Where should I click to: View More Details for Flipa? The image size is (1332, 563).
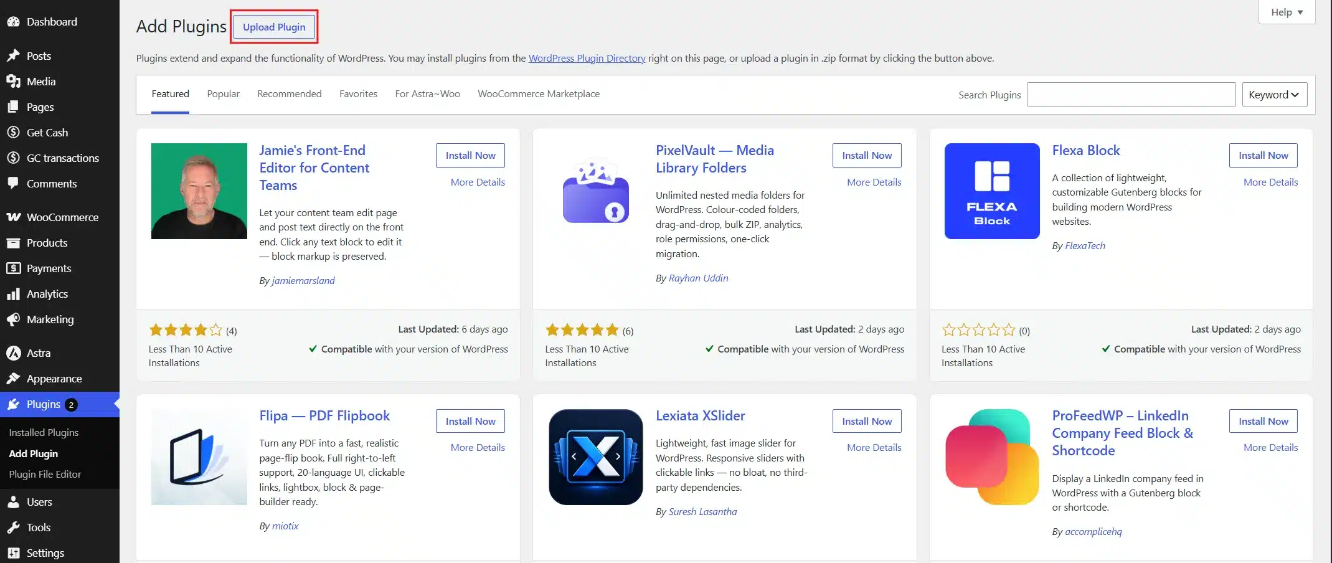point(478,448)
